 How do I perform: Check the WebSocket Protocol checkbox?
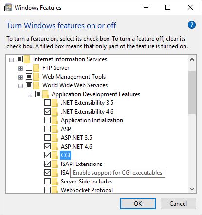pos(47,190)
